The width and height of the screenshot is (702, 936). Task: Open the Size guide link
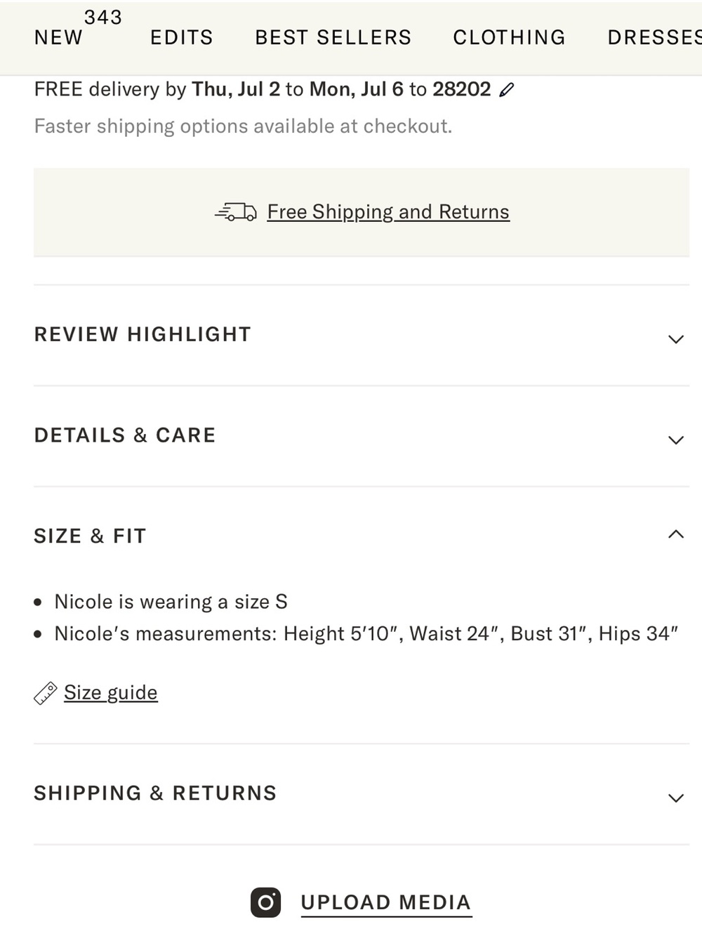(x=111, y=692)
